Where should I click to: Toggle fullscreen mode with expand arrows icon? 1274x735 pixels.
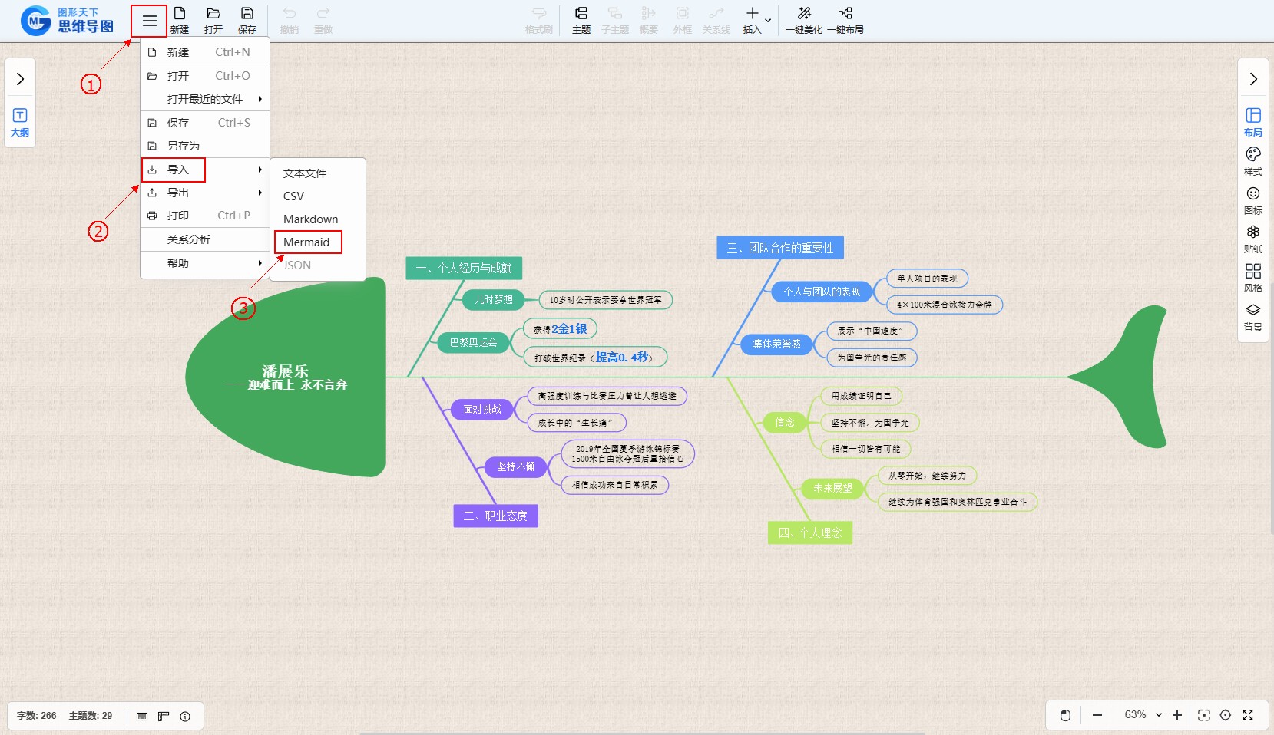point(1248,715)
